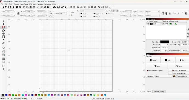This screenshot has width=189, height=100.
Task: Choose the Offset Shapes ring tool
Action: [x=4, y=48]
